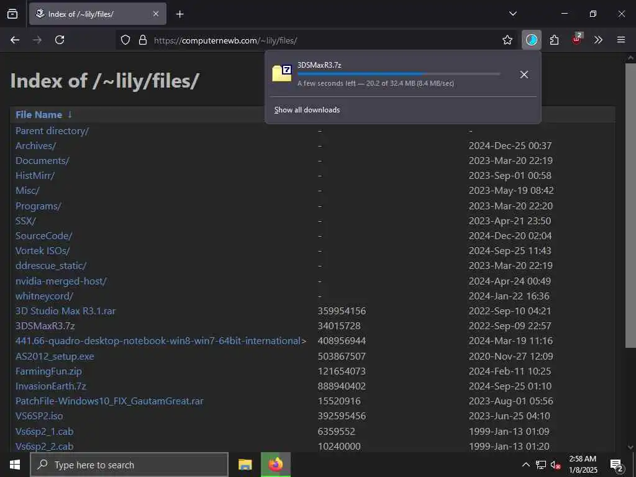Click the uBlock Origin extension icon
The height and width of the screenshot is (477, 636).
point(577,39)
